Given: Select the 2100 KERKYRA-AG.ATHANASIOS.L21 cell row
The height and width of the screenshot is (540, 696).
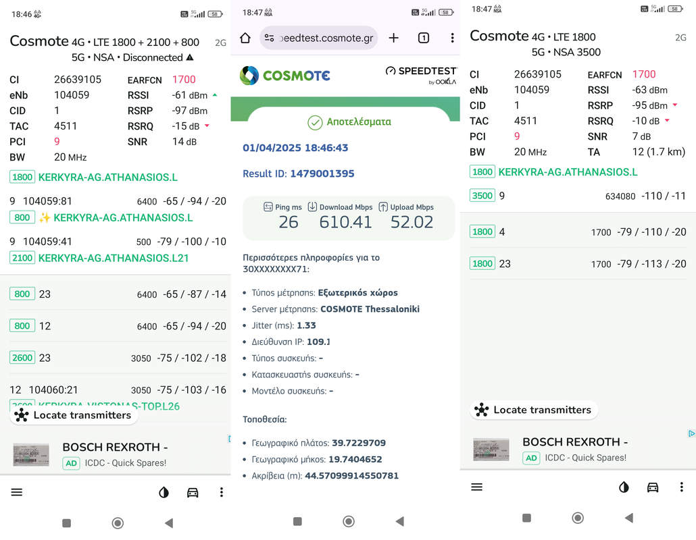Looking at the screenshot, I should [x=118, y=250].
